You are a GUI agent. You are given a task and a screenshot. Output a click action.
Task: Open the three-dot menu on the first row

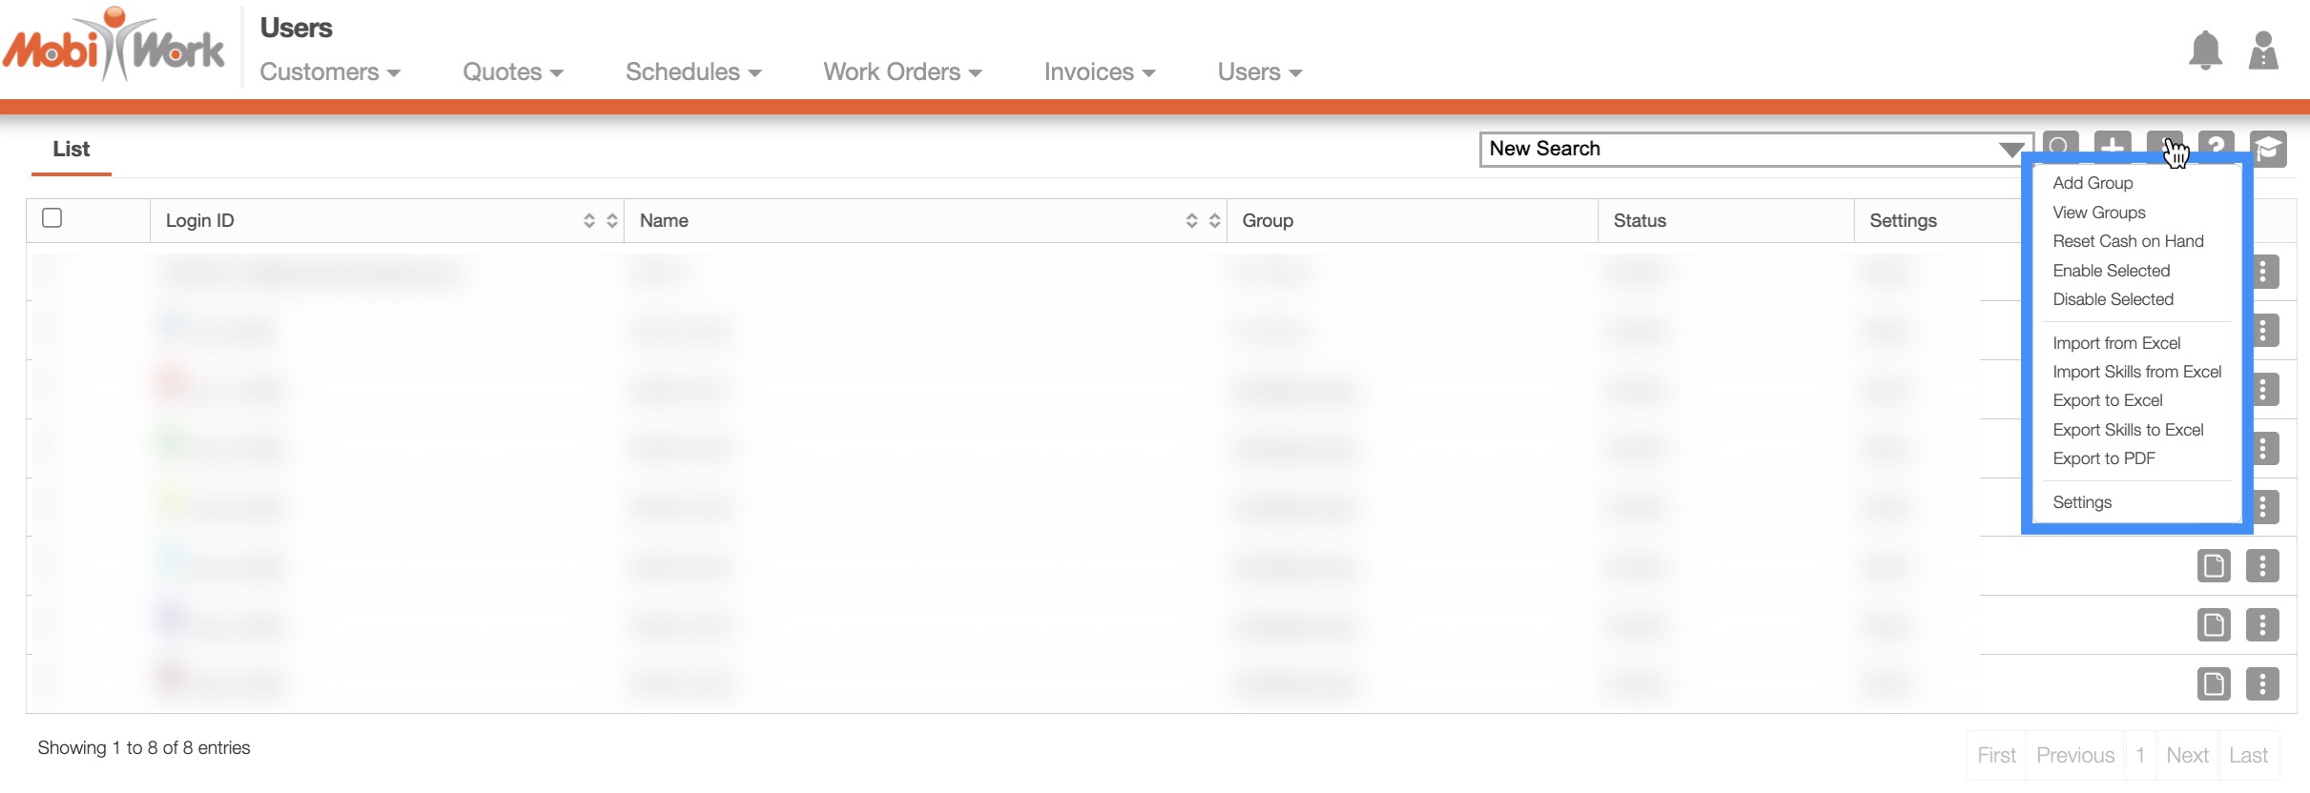tap(2262, 272)
